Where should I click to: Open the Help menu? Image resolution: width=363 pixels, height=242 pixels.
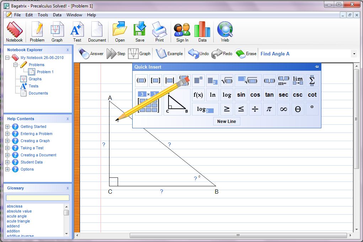pyautogui.click(x=91, y=15)
